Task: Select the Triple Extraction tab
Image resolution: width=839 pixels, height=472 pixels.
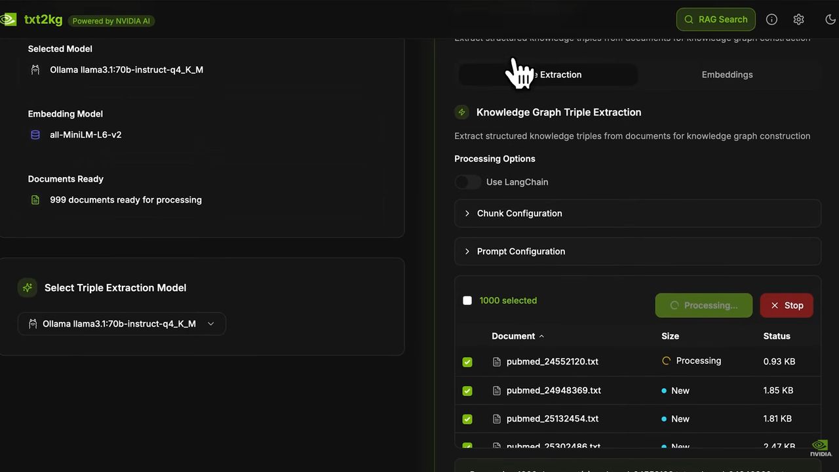Action: pos(548,75)
